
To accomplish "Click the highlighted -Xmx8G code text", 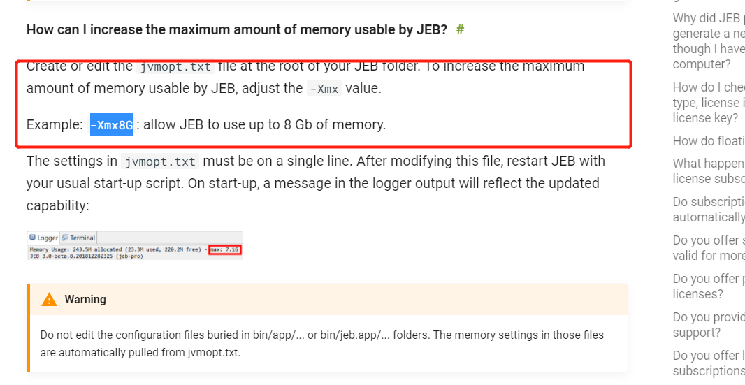I will [x=112, y=125].
